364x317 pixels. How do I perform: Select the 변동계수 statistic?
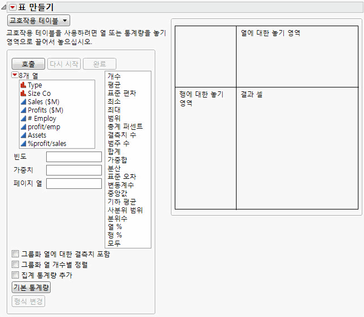pos(121,185)
